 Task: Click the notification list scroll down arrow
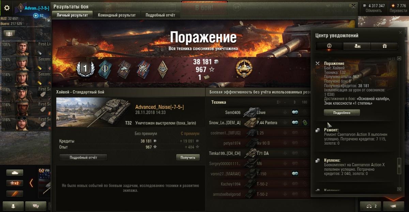pyautogui.click(x=399, y=189)
